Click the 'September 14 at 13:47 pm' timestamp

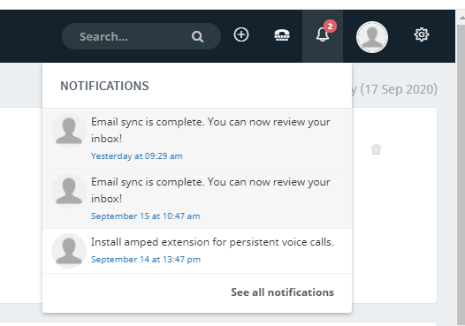[x=146, y=260]
